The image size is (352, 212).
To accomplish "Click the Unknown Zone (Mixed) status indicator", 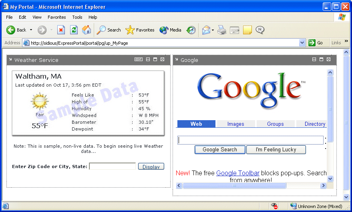I will pyautogui.click(x=316, y=206).
